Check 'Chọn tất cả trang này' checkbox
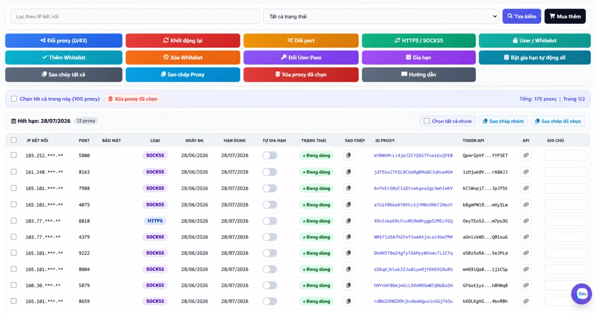This screenshot has height=313, width=596. point(14,99)
